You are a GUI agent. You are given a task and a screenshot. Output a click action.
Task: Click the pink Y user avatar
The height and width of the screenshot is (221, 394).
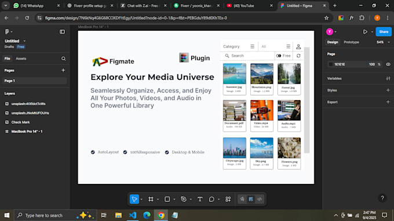pos(330,32)
